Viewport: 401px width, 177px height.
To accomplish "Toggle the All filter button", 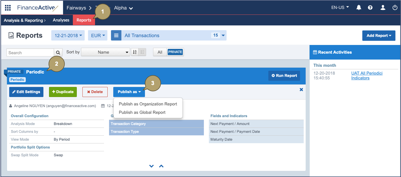I will [x=160, y=52].
